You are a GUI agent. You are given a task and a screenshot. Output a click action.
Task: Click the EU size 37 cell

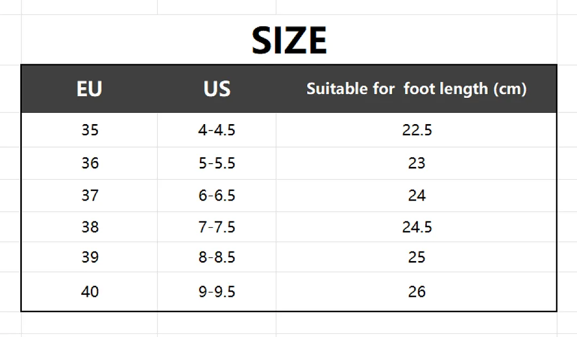coord(89,196)
